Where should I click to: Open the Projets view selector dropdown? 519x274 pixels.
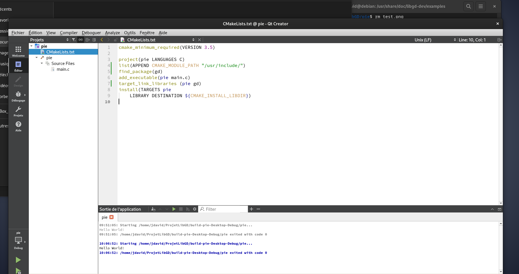click(49, 40)
